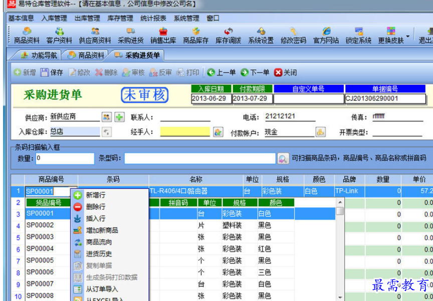Click warehouse picker icon beside 总店
Viewport: 433px width, 301px height.
107,132
